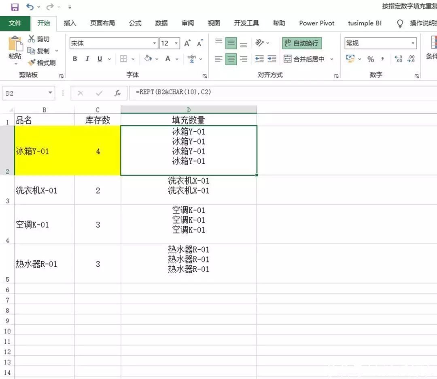Toggle Bold formatting
This screenshot has height=379, width=437.
pos(75,59)
